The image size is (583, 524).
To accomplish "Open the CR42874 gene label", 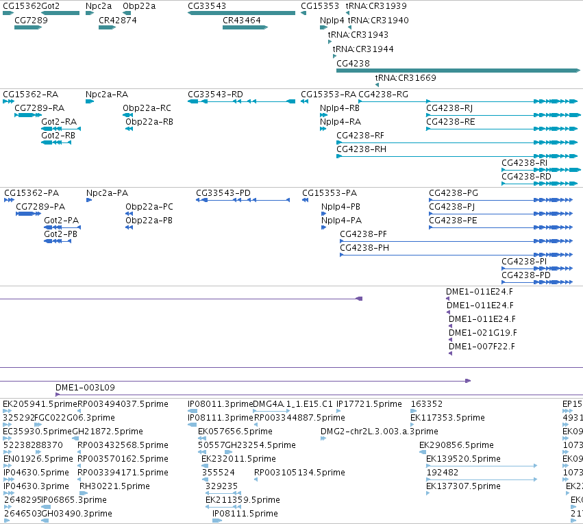I will tap(118, 21).
